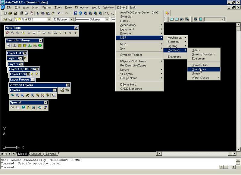This screenshot has height=175, width=241.
Task: Open the layer list dropdown arrow
Action: pyautogui.click(x=49, y=19)
